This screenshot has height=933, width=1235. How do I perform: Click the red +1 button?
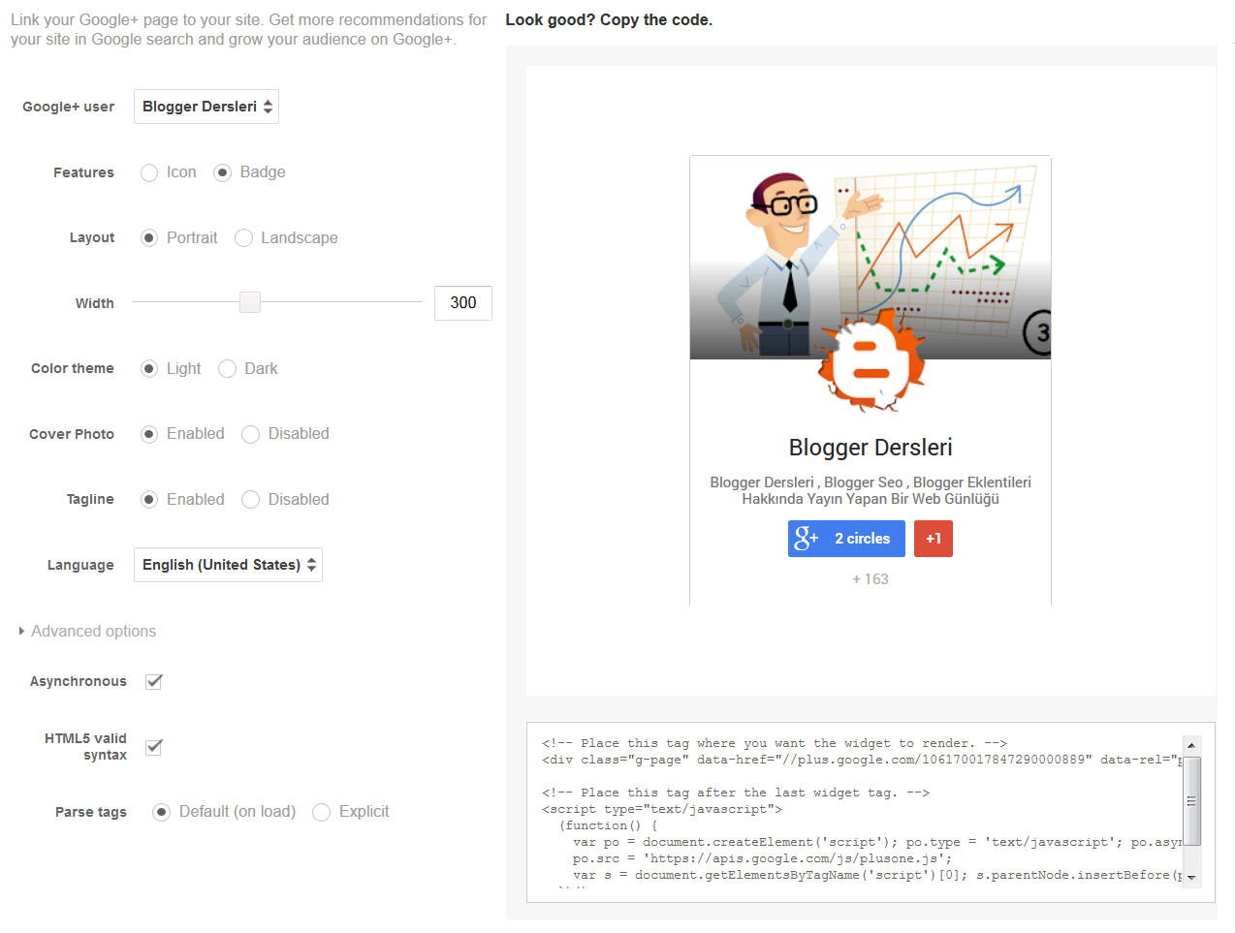[x=934, y=539]
